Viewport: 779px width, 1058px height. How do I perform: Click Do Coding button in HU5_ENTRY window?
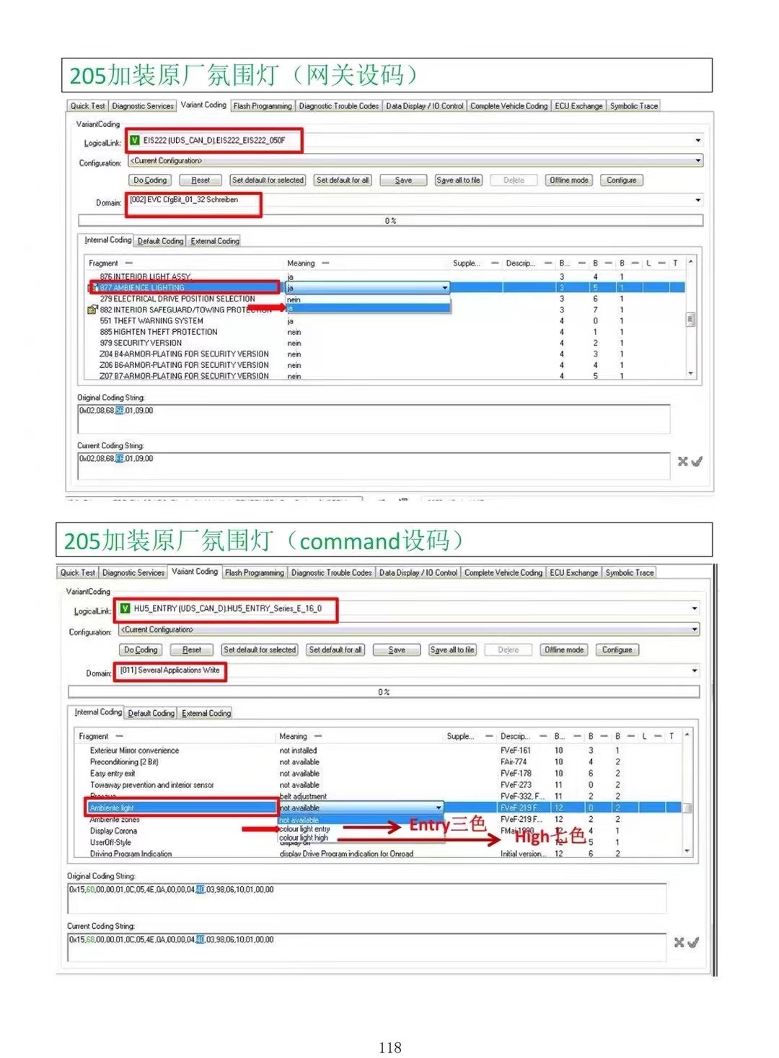141,650
